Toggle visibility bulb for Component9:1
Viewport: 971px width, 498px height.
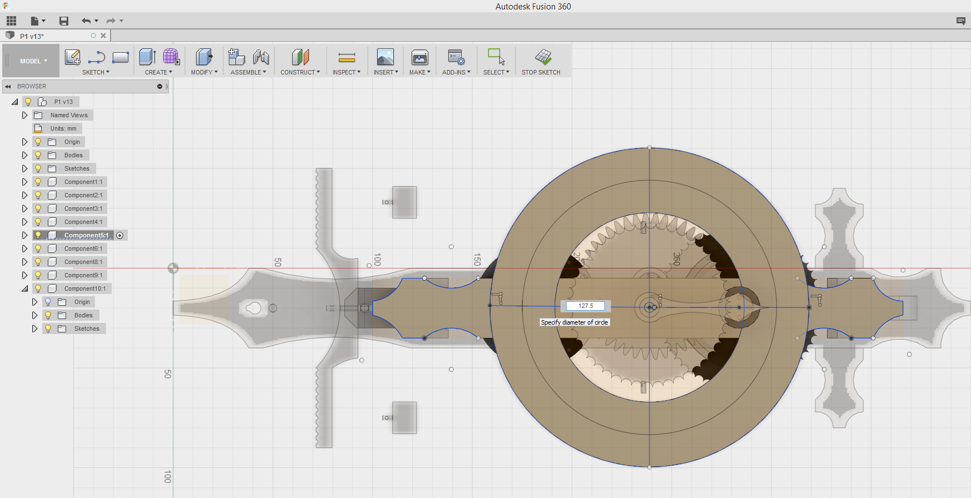point(38,275)
